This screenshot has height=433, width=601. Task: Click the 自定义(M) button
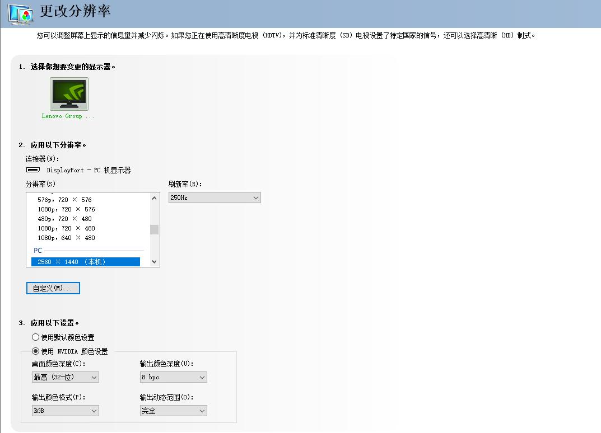click(53, 288)
